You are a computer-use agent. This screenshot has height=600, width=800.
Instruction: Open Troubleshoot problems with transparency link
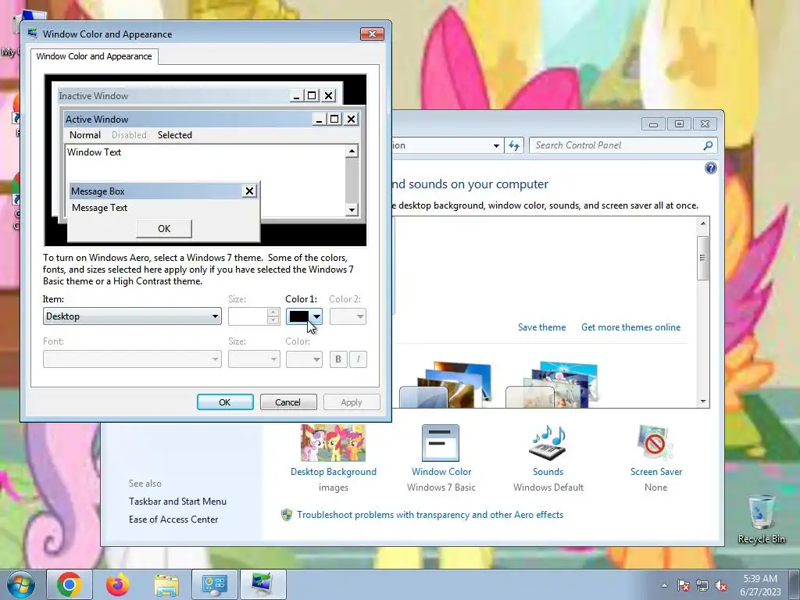click(430, 515)
